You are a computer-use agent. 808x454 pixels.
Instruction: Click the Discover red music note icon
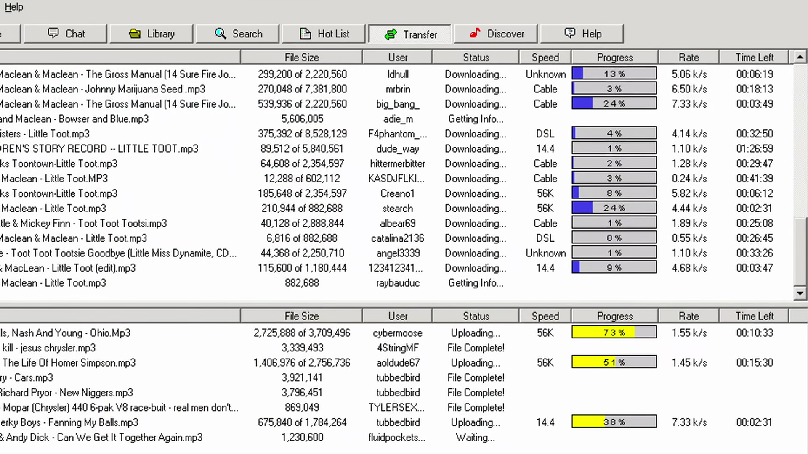[475, 33]
